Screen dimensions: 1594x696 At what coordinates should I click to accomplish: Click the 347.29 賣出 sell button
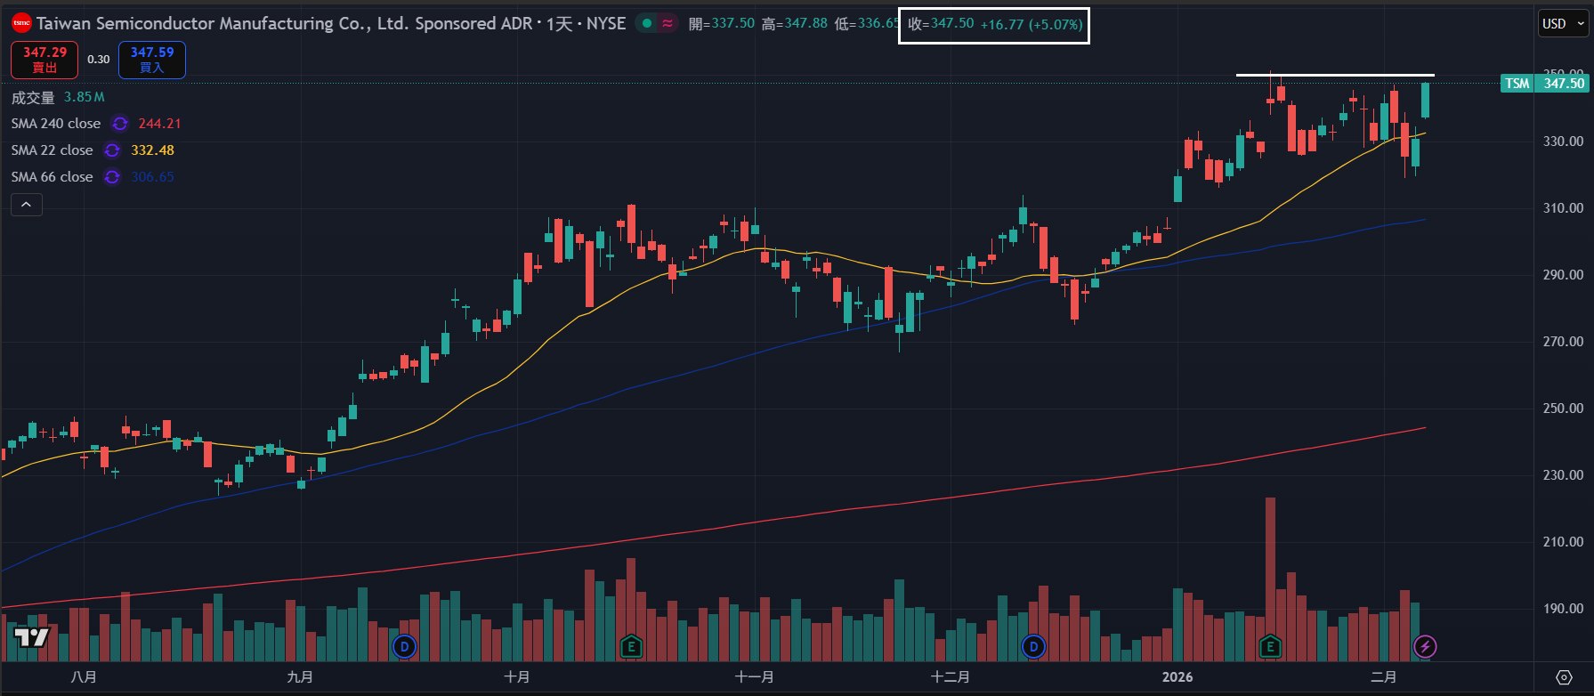45,60
